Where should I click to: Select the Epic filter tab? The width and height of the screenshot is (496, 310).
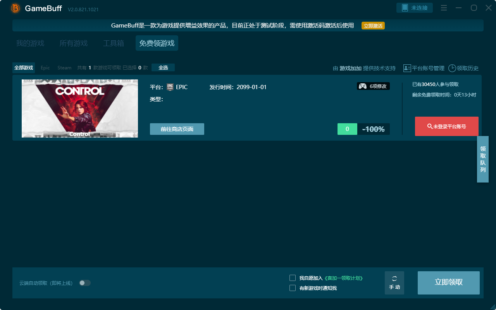tap(45, 67)
